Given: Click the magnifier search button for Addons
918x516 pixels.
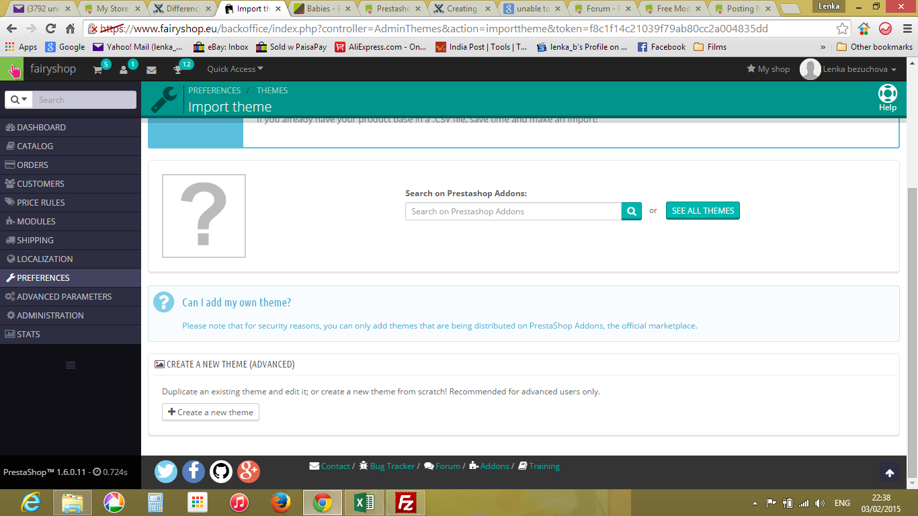Looking at the screenshot, I should (632, 211).
